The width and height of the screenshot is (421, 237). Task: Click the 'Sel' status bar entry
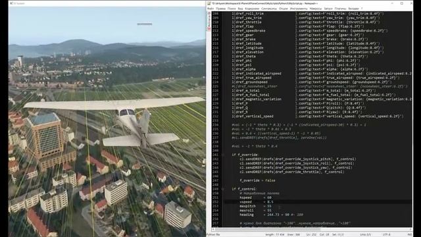click(x=337, y=234)
